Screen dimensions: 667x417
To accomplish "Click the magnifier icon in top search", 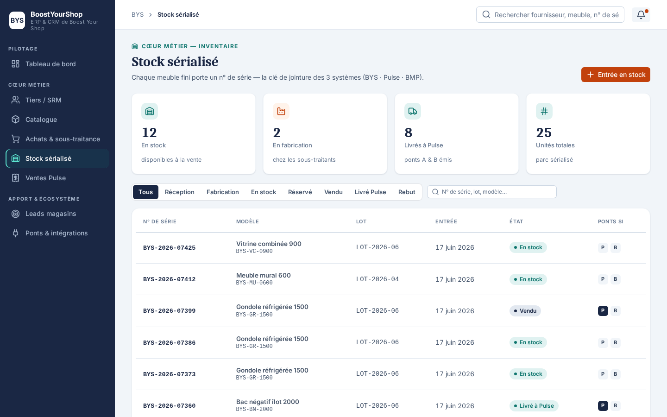I will pos(486,15).
